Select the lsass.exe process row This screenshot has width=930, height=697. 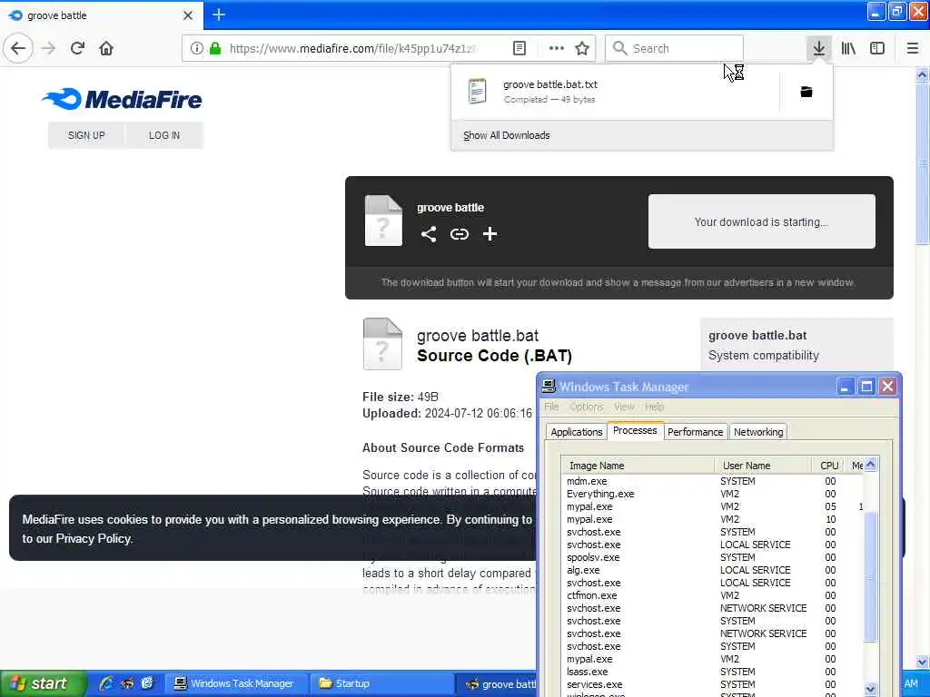713,672
